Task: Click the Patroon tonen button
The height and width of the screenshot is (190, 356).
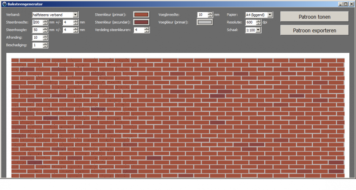Action: pos(314,17)
